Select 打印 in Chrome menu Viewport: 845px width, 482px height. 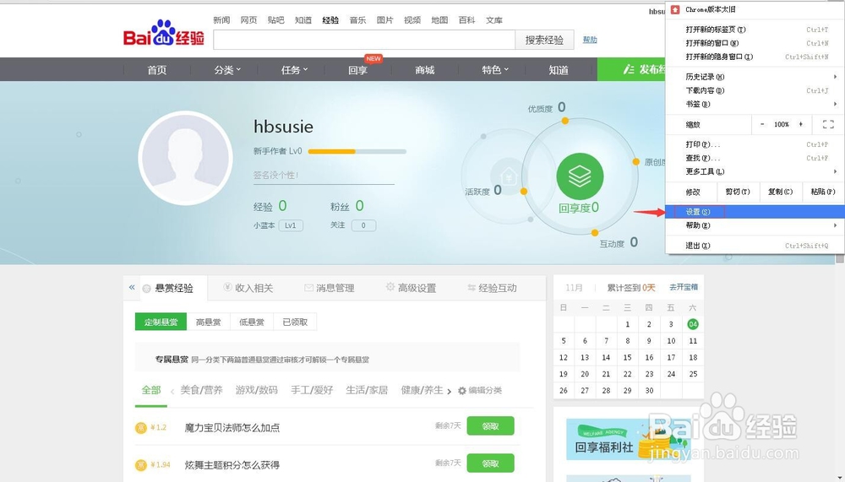click(x=753, y=144)
